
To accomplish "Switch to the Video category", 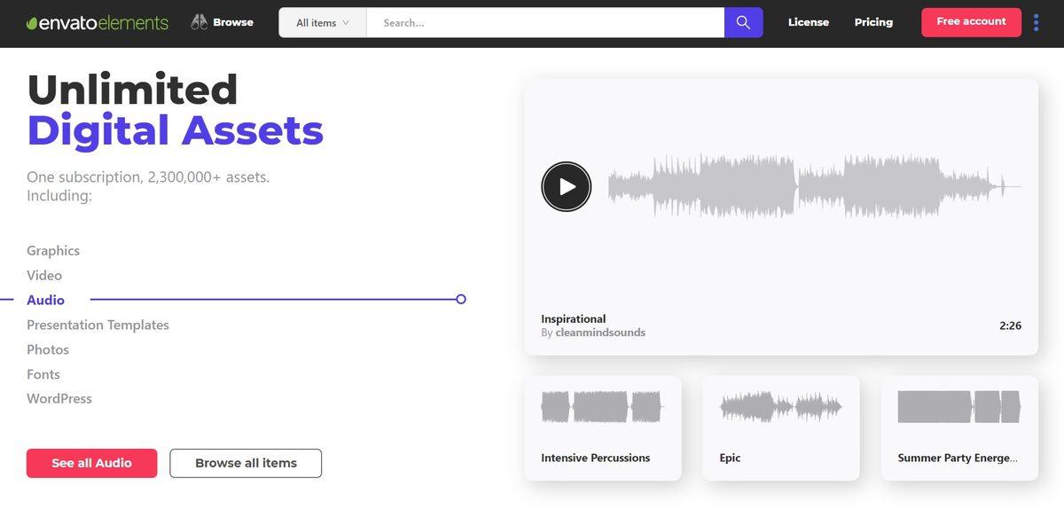I will 44,276.
